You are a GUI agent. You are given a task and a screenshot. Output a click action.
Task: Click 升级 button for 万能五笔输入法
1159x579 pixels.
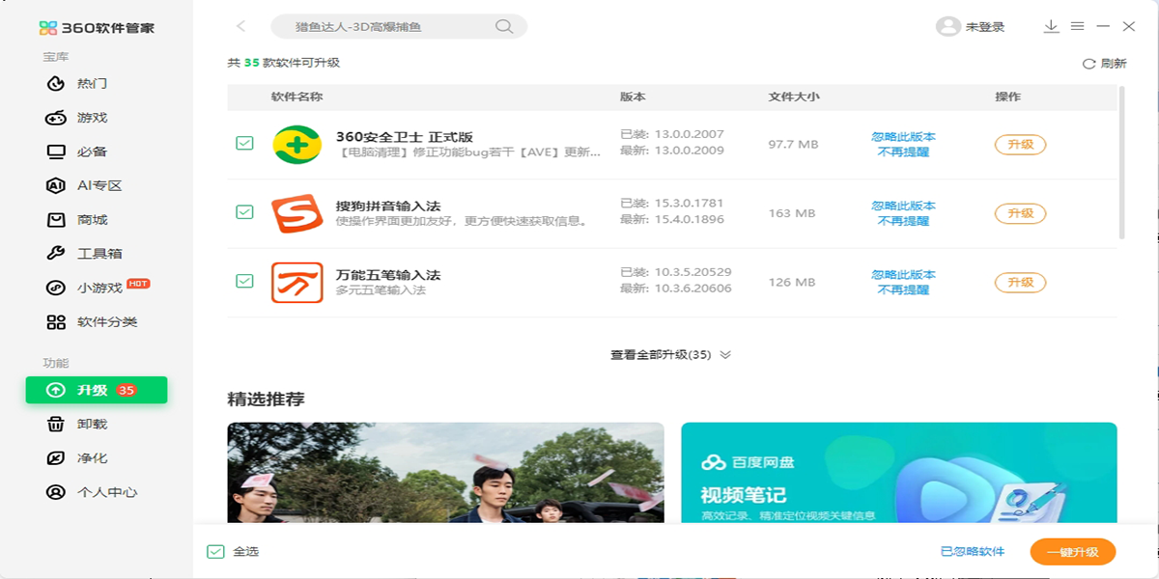pos(1020,283)
